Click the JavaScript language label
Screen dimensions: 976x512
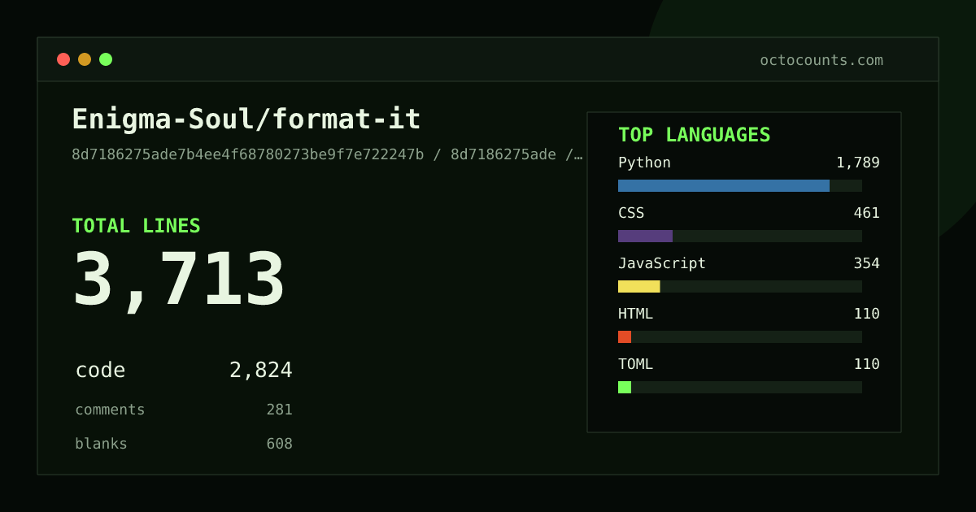[x=662, y=263]
